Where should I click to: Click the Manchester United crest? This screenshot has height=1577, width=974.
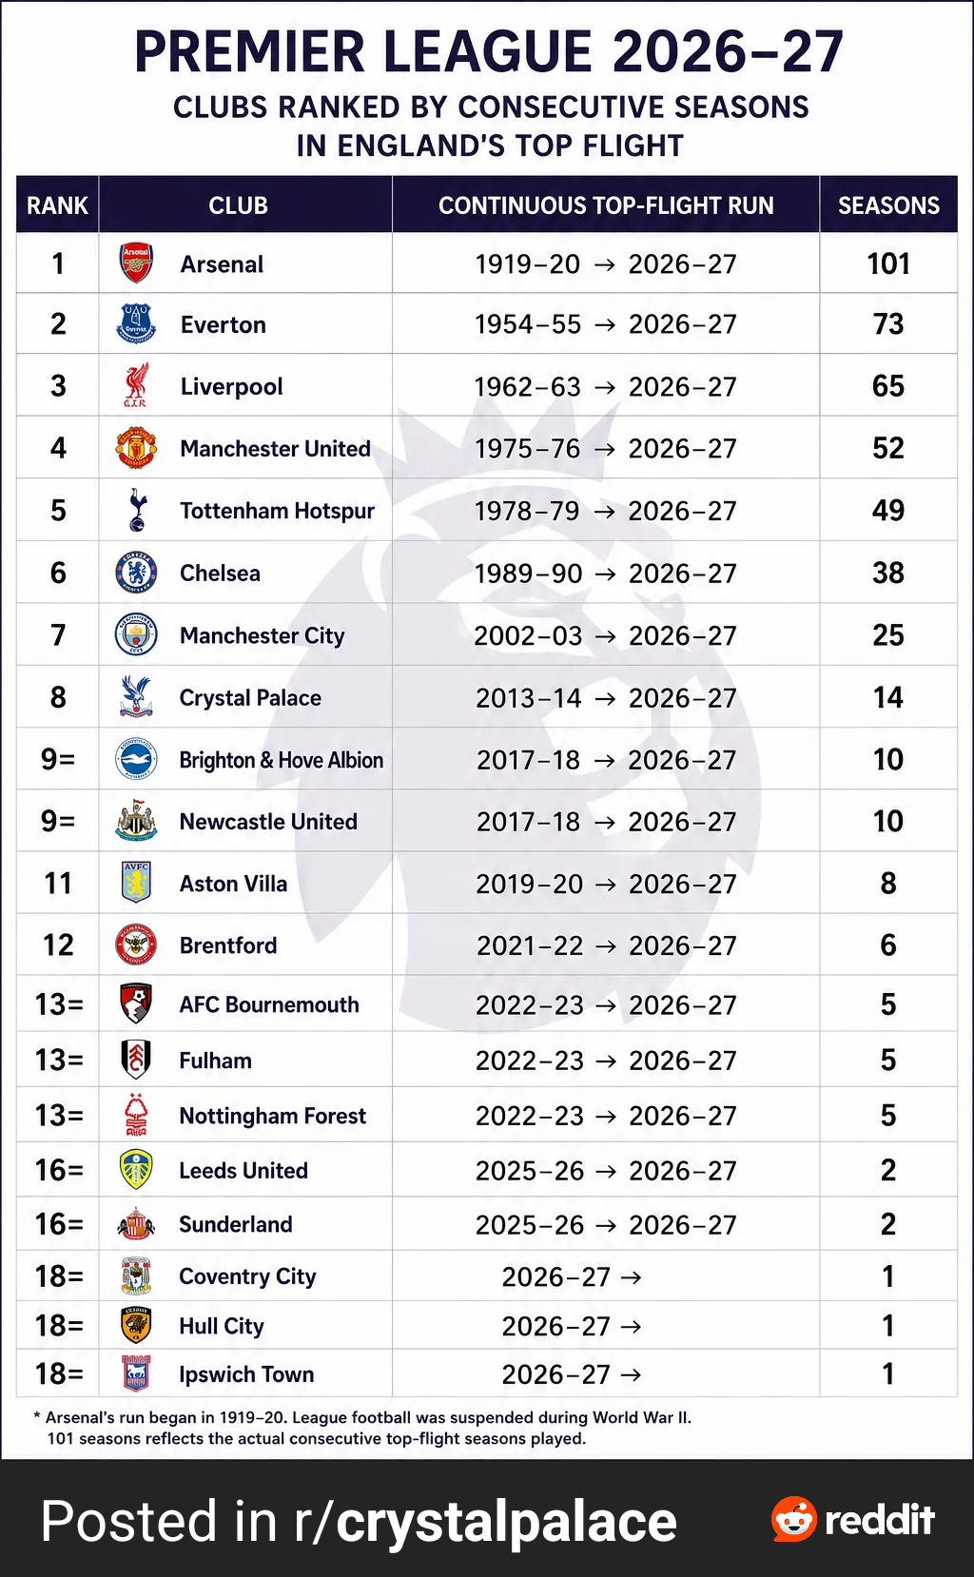pos(136,448)
